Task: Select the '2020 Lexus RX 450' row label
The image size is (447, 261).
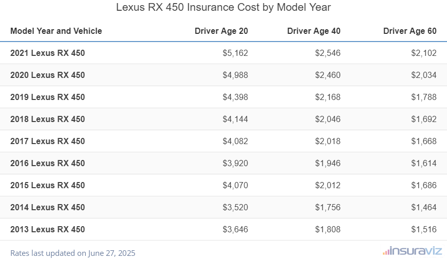Action: (x=48, y=75)
